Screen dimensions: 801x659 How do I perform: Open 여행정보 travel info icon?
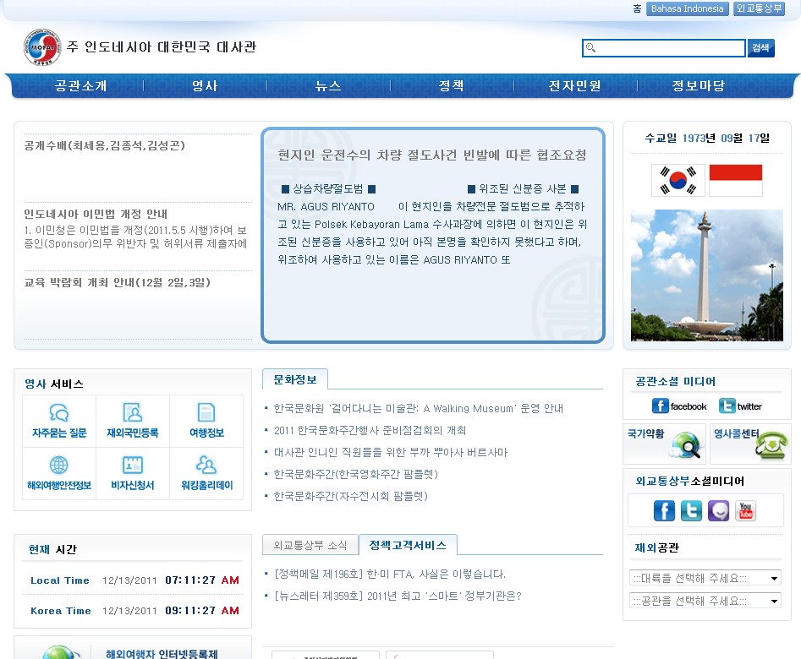coord(206,421)
